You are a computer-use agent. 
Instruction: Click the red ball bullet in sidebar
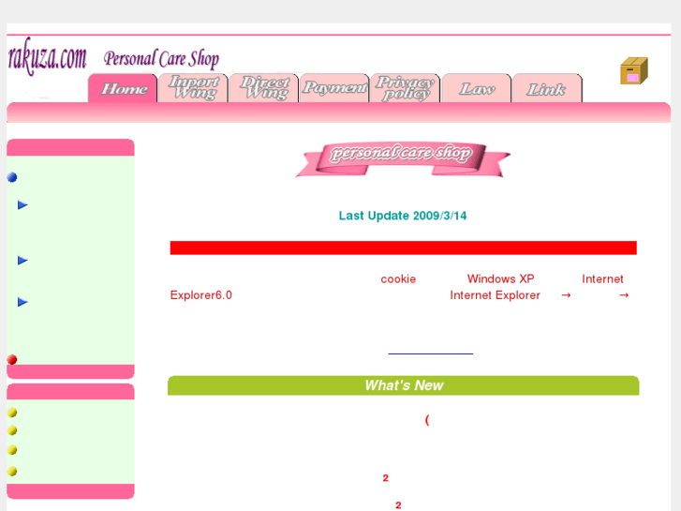click(x=12, y=360)
